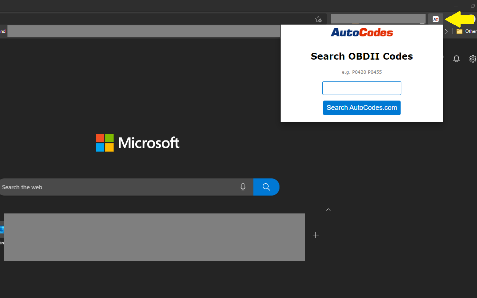Click the AutoCodes extension icon in toolbar

(436, 19)
